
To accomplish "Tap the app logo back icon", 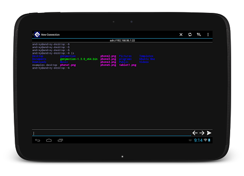I will [37, 34].
